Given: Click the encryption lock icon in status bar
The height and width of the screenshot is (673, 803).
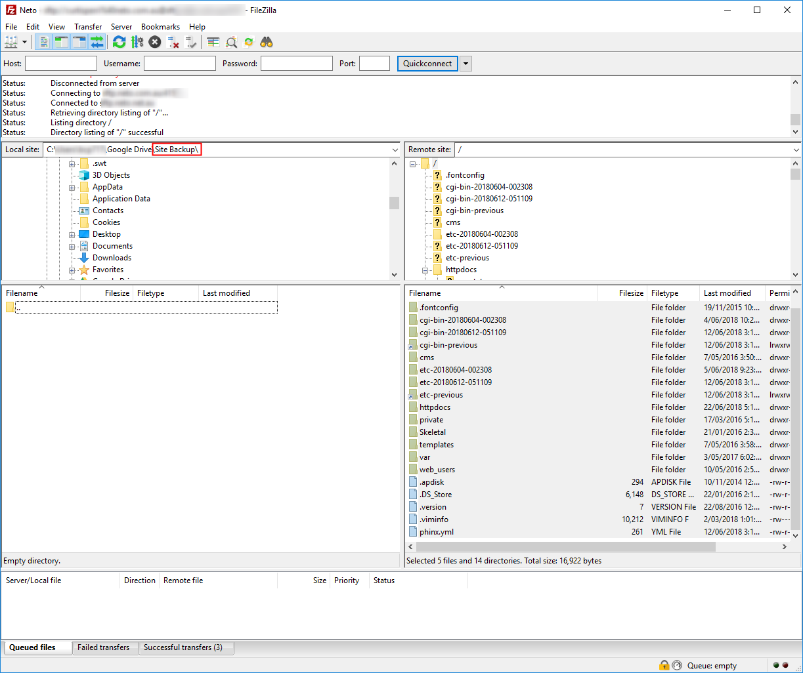Looking at the screenshot, I should pyautogui.click(x=664, y=665).
